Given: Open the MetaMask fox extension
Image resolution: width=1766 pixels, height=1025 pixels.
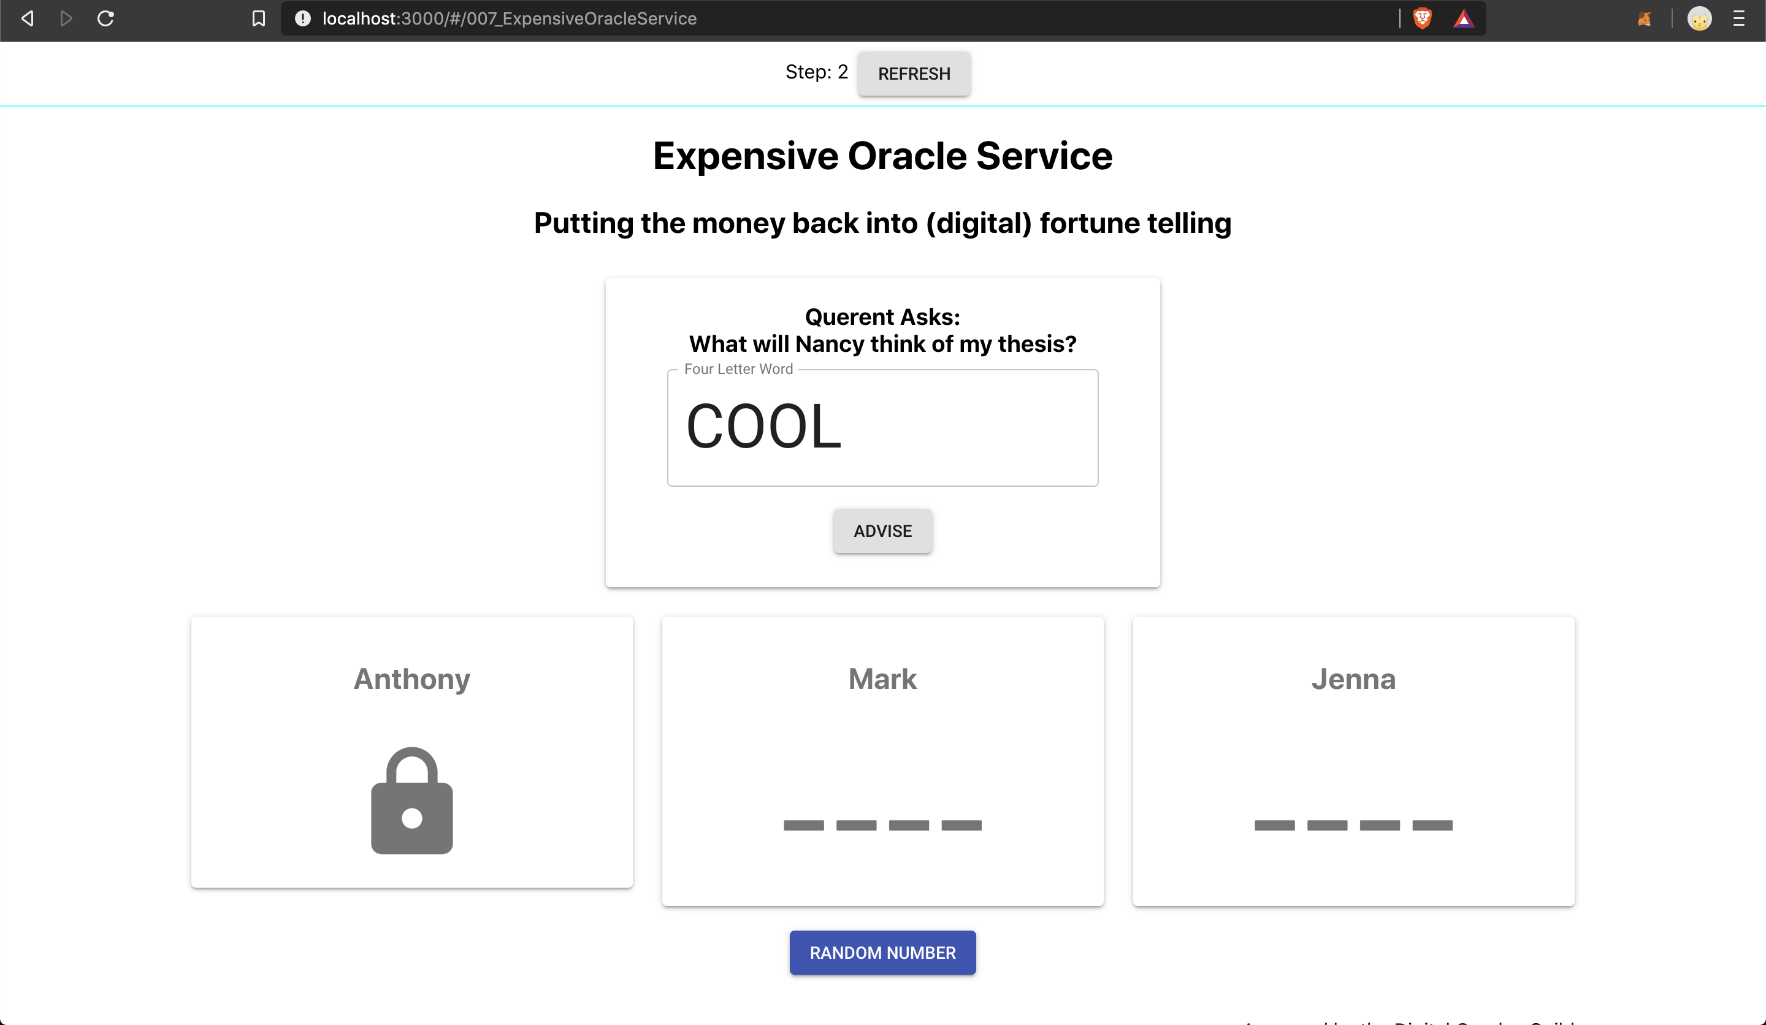Looking at the screenshot, I should coord(1644,18).
